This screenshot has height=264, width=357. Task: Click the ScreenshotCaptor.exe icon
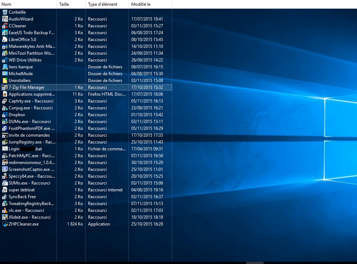(5, 169)
